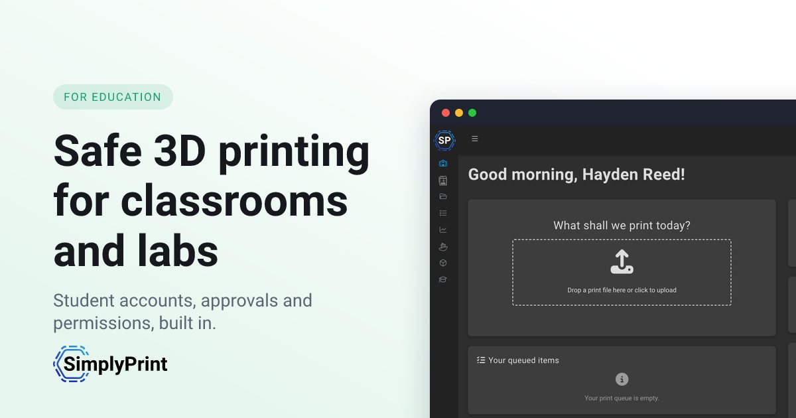Image resolution: width=796 pixels, height=418 pixels.
Task: Open the printers icon in sidebar
Action: pyautogui.click(x=443, y=180)
